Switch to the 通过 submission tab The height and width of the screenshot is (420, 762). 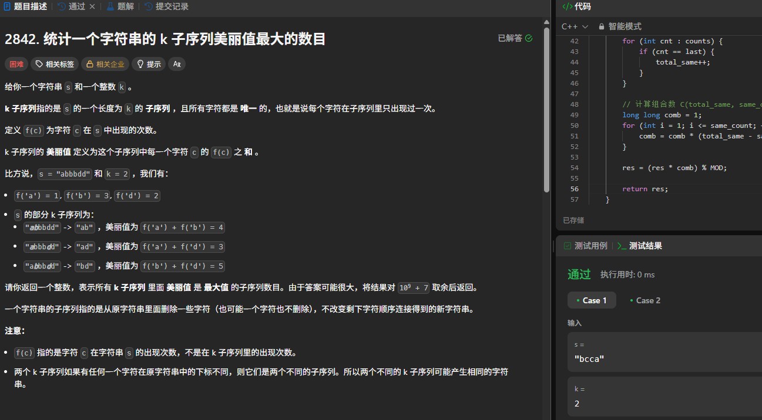(x=77, y=6)
